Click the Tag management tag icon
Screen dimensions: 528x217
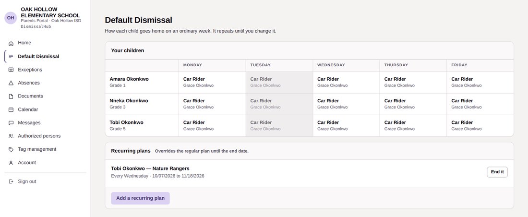(11, 149)
